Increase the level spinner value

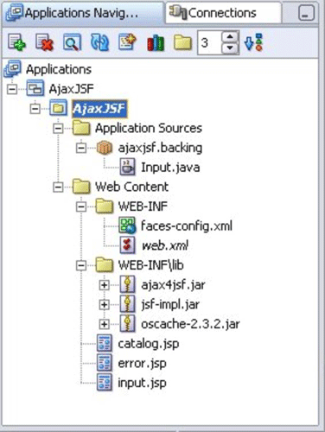click(x=230, y=37)
